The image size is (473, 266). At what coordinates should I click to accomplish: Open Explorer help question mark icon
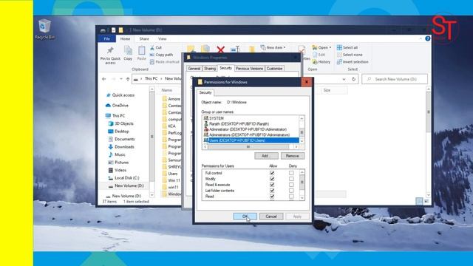coord(427,38)
